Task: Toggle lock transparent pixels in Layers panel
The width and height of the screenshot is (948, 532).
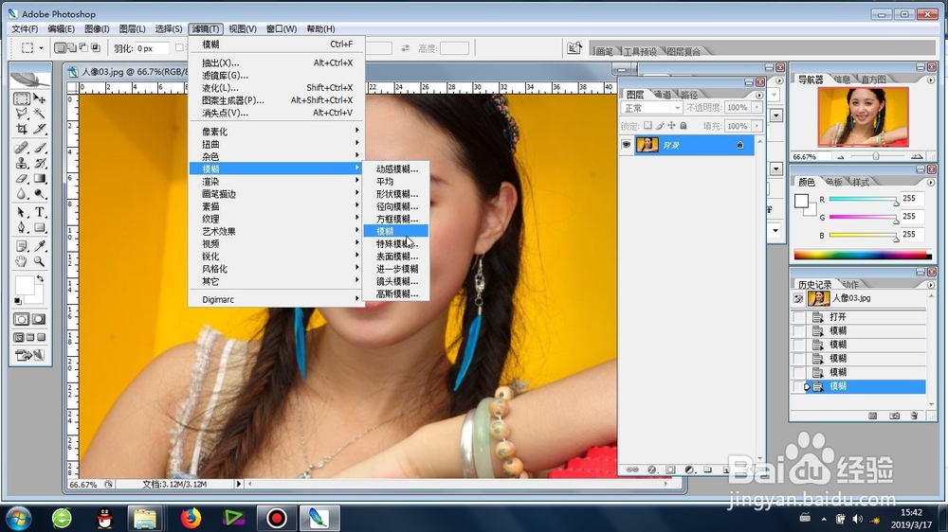Action: (x=648, y=126)
